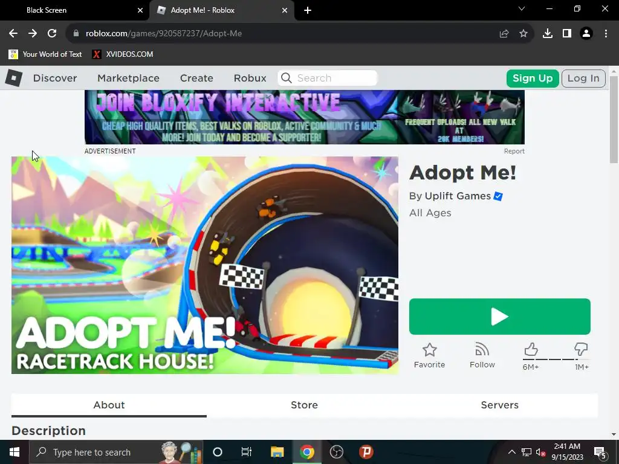Click the Windows taskbar search box

(116, 452)
